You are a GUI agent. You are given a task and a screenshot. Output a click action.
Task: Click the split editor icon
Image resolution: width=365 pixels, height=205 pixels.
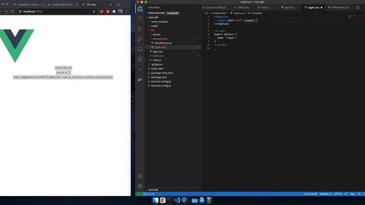(358, 7)
